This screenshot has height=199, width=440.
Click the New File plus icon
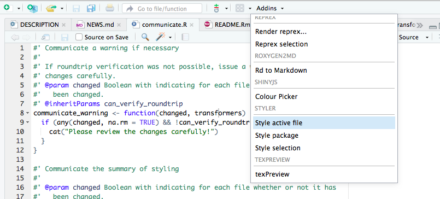pyautogui.click(x=7, y=8)
